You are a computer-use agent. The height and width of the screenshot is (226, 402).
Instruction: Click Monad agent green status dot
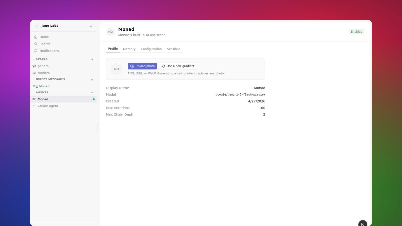(x=94, y=99)
